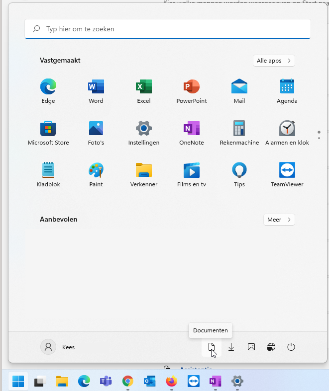This screenshot has height=391, width=329.
Task: Open the Excel pinned app
Action: pos(144,91)
